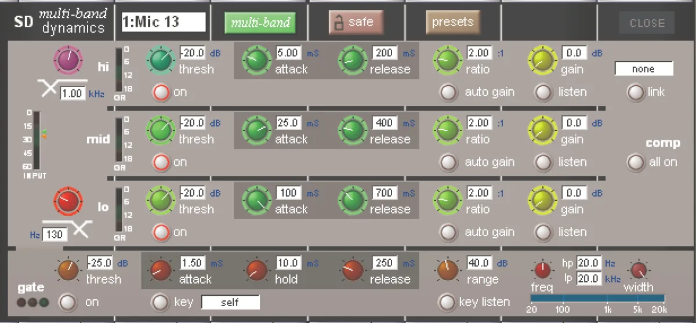Viewport: 696px width, 323px height.
Task: Click the channel name field 1:Mic 13
Action: point(164,23)
